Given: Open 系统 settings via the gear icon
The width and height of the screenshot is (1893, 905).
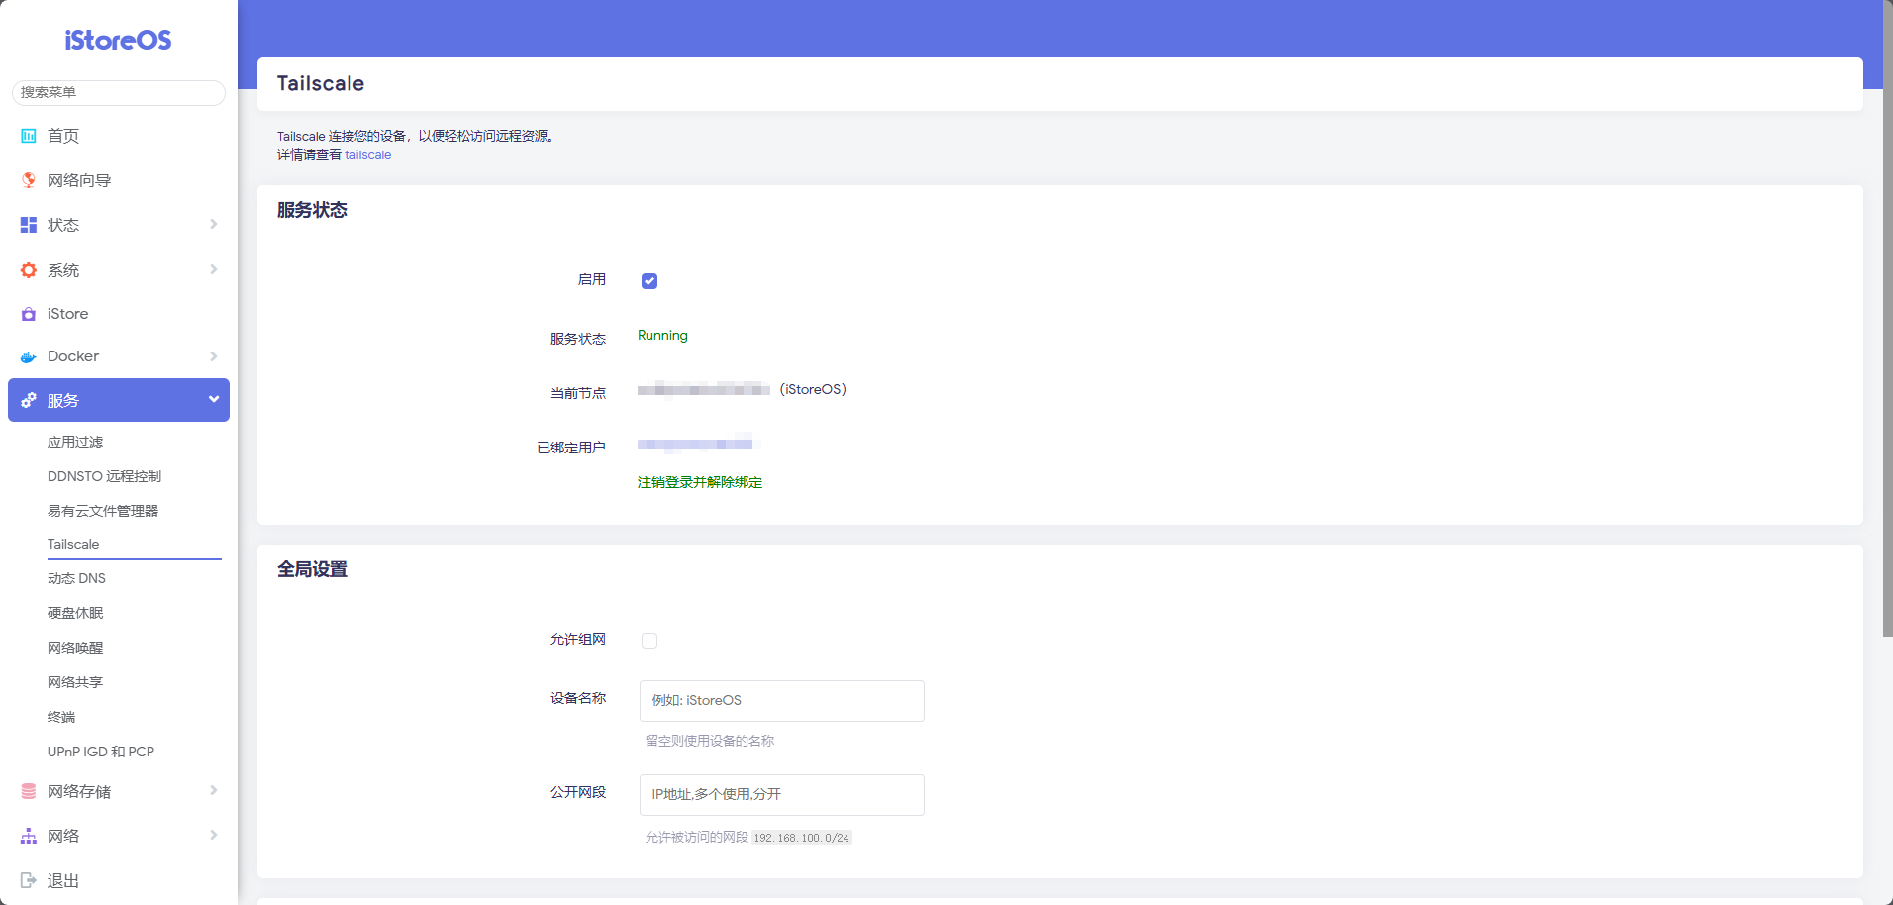Looking at the screenshot, I should [x=28, y=269].
